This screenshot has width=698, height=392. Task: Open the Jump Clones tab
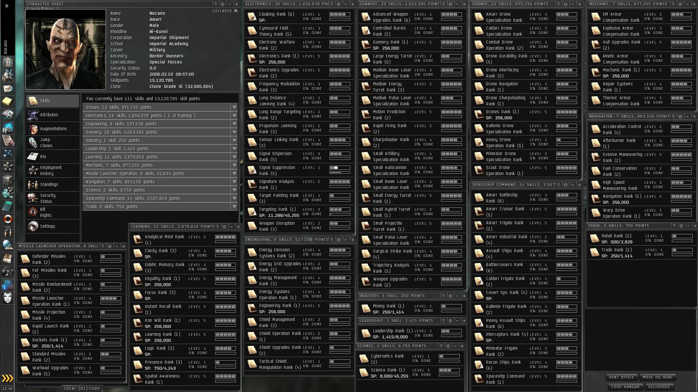pos(52,142)
